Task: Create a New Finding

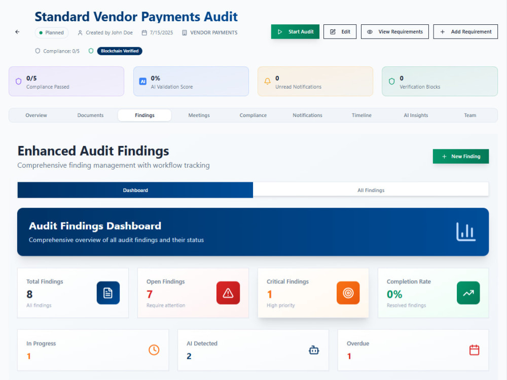Action: 461,157
